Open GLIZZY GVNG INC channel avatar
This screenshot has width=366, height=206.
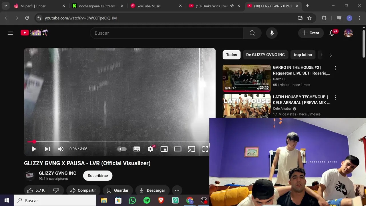tap(30, 176)
